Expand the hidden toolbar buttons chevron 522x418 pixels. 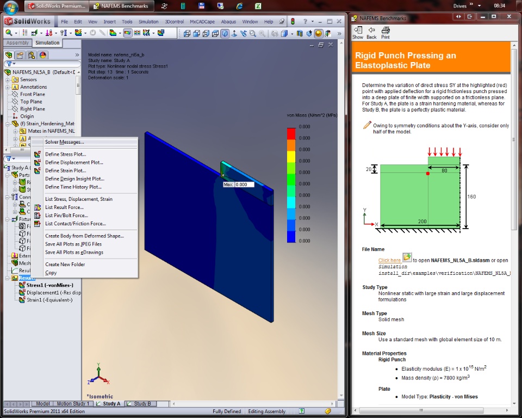click(339, 33)
